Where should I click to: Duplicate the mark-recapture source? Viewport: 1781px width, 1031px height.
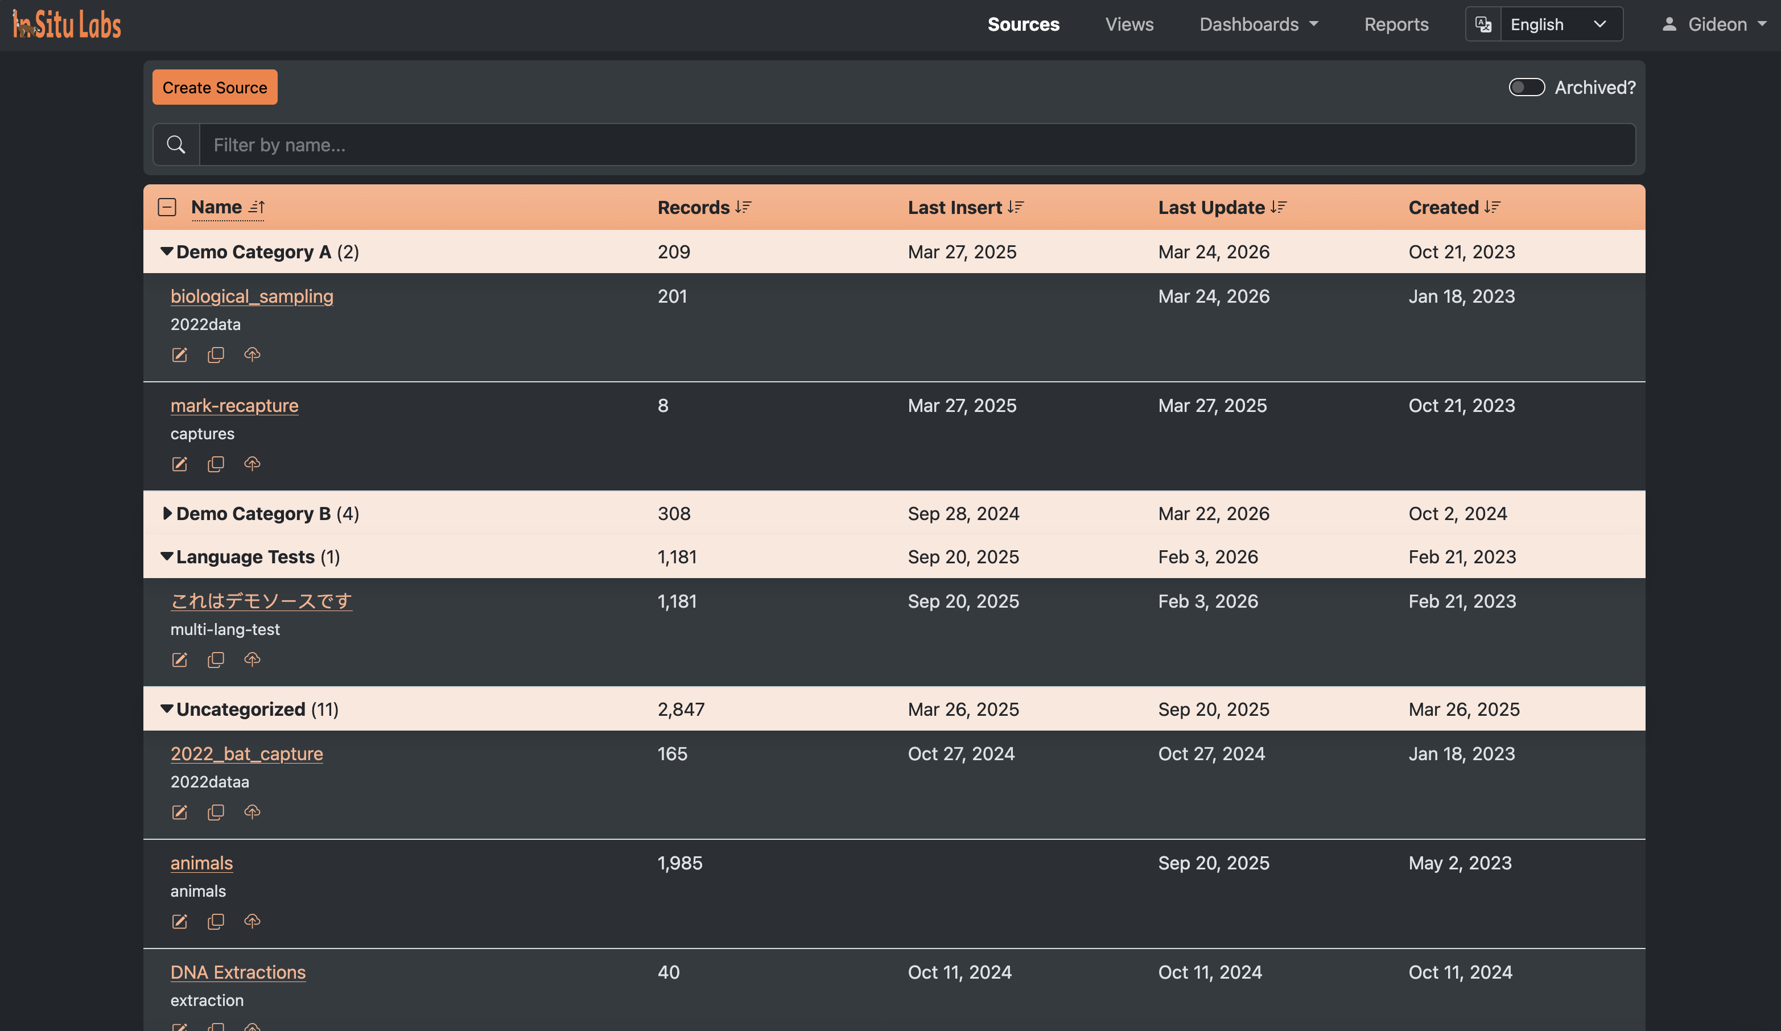coord(216,464)
